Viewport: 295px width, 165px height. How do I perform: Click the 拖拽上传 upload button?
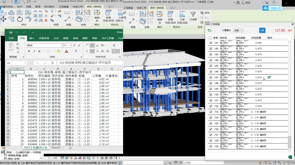275,8
